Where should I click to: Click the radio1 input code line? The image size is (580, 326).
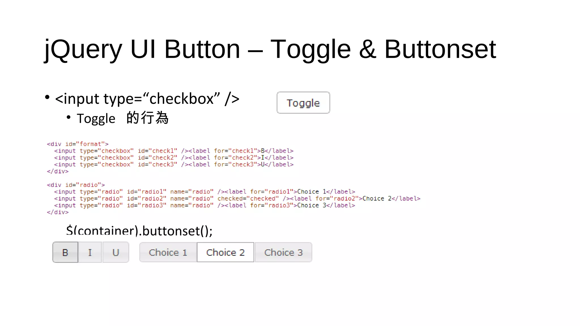point(204,192)
